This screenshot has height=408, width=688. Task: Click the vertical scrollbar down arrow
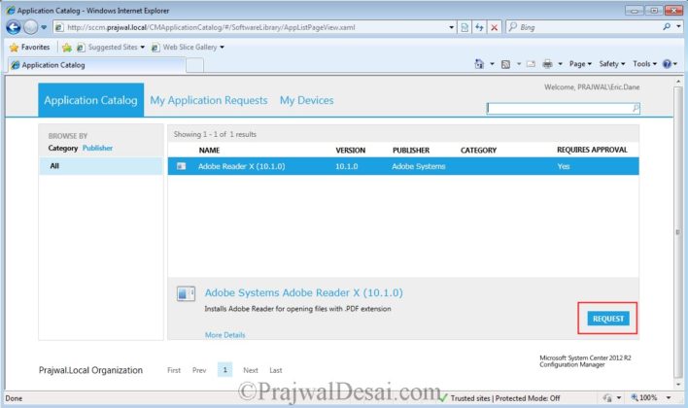[x=678, y=385]
